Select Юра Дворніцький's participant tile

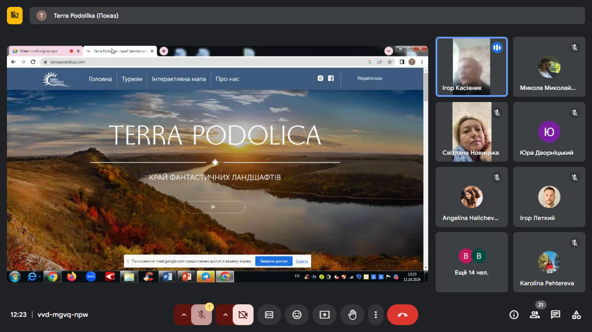click(549, 132)
